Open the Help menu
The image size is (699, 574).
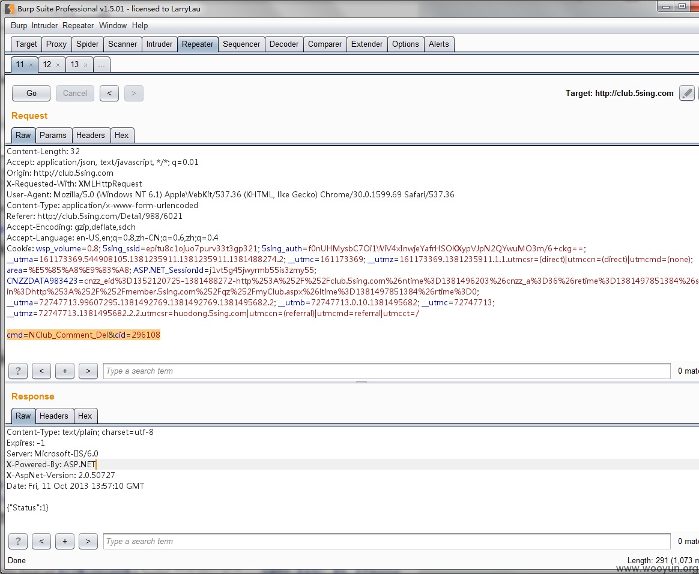click(x=140, y=25)
